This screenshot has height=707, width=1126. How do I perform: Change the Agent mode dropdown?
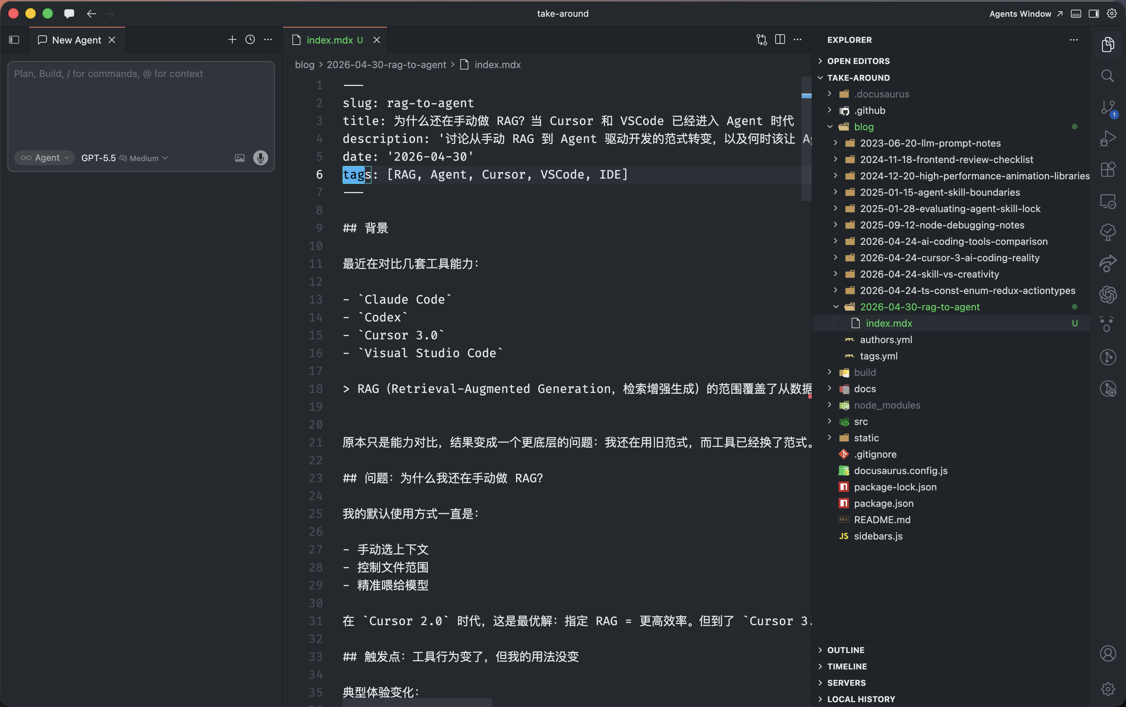click(44, 158)
